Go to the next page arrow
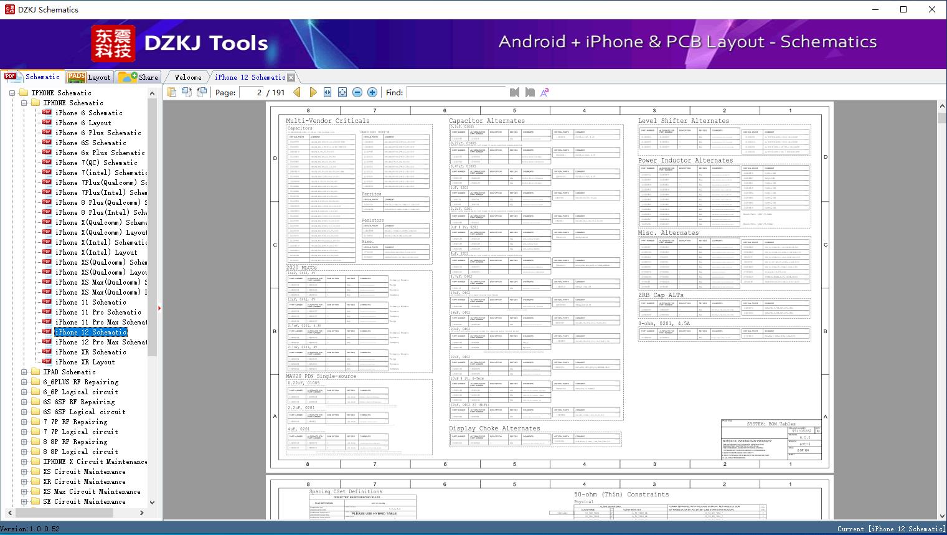Screen dimensions: 947x535 [313, 92]
